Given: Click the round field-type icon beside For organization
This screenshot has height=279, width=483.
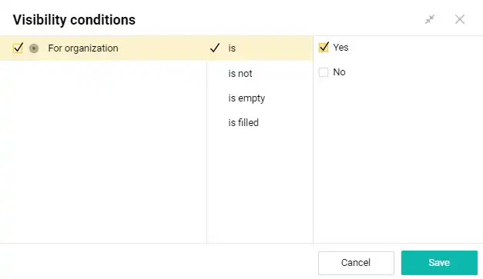Looking at the screenshot, I should click(x=34, y=48).
